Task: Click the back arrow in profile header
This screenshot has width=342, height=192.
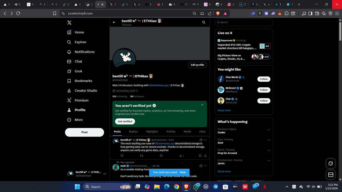Action: point(114,22)
